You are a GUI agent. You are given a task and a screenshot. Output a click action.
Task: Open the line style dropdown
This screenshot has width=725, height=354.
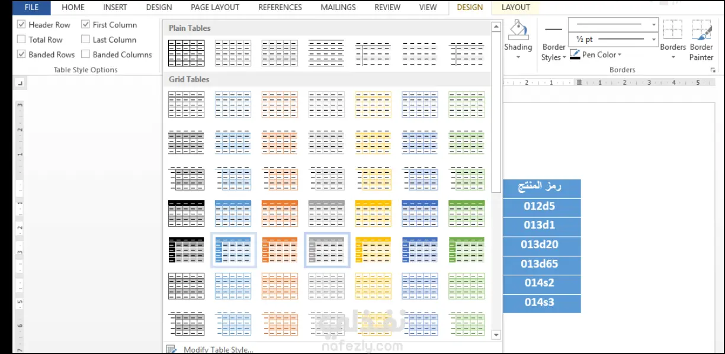click(654, 24)
